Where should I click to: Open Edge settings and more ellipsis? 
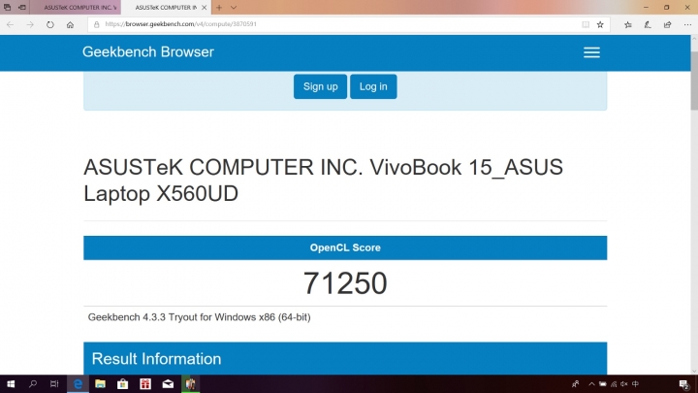click(687, 24)
